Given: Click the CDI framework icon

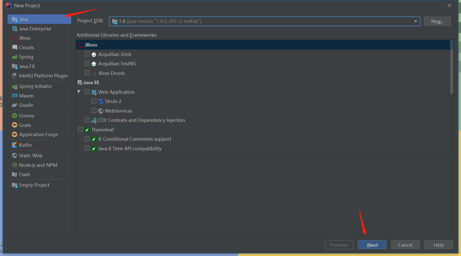Looking at the screenshot, I should coord(94,121).
